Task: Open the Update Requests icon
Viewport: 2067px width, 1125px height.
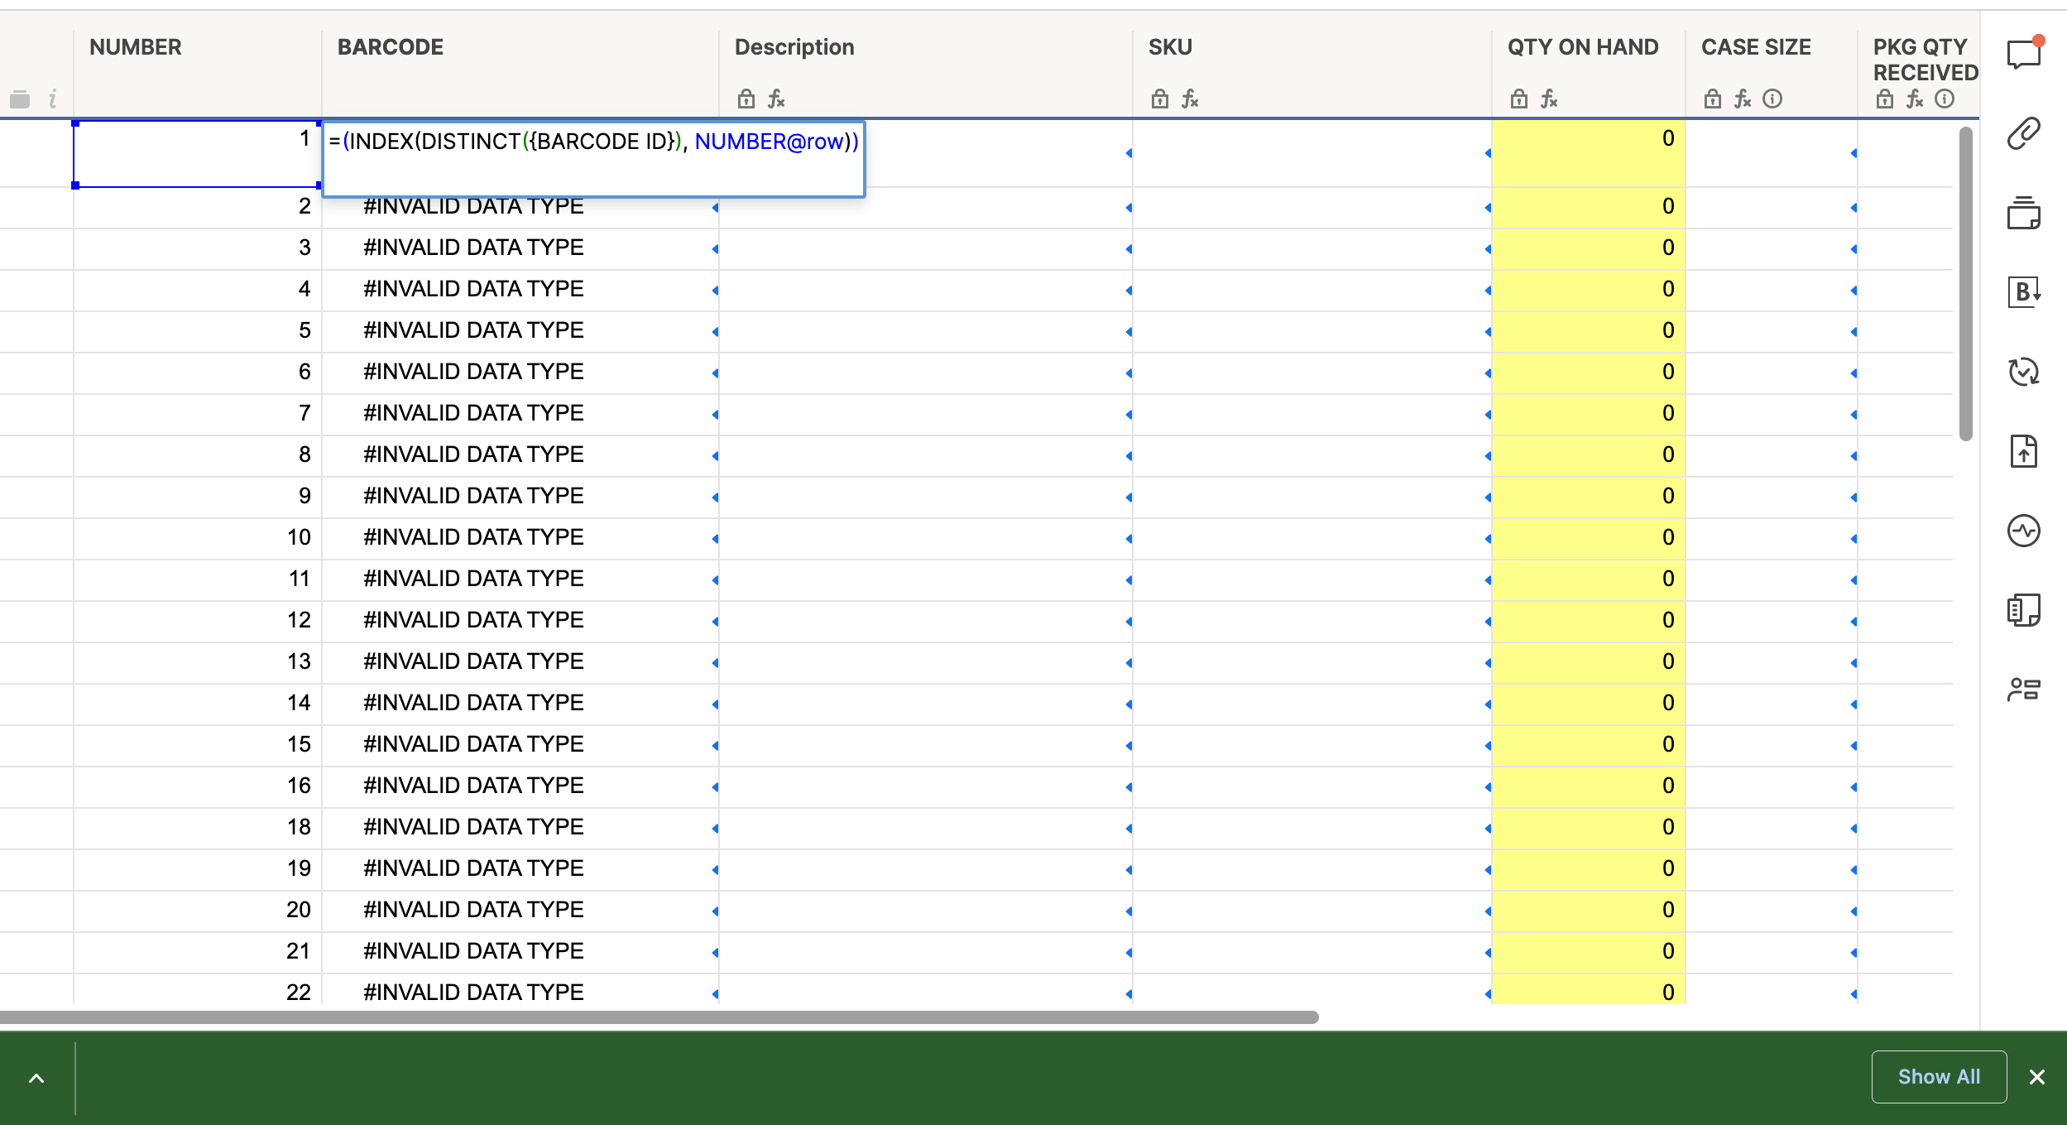Action: pyautogui.click(x=2024, y=372)
